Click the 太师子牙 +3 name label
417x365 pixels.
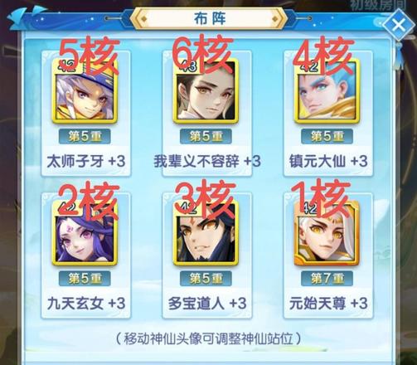tap(86, 161)
